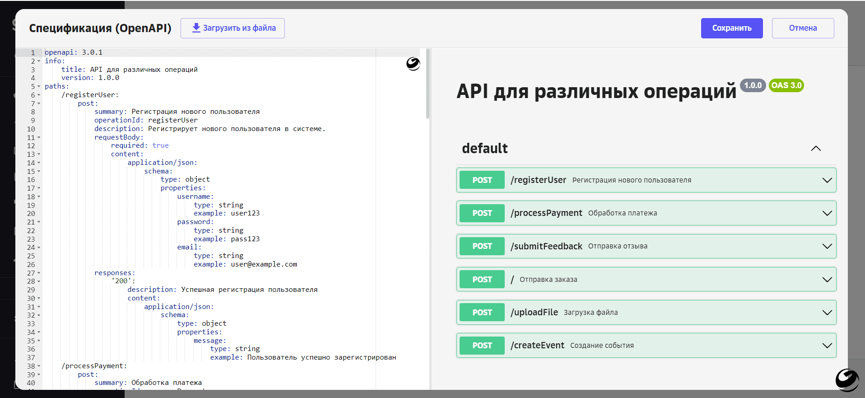Screen dimensions: 865x398
Task: Open the /submitFeedback endpoint path
Action: pyautogui.click(x=546, y=246)
